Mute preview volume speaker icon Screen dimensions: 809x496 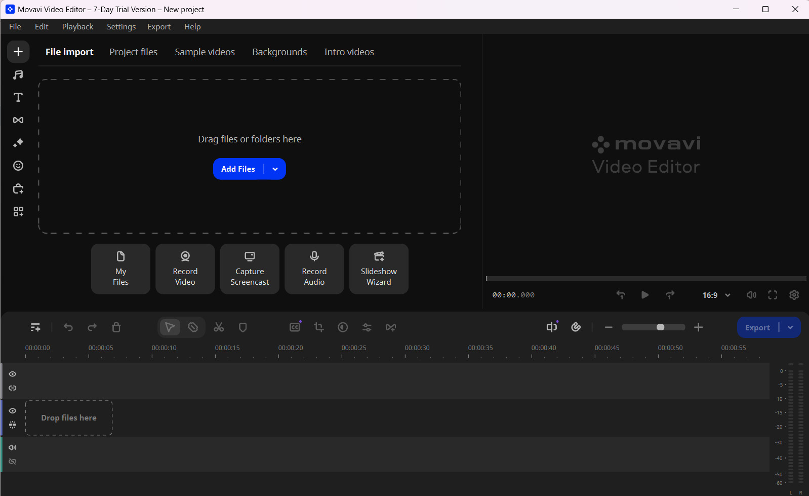tap(752, 295)
